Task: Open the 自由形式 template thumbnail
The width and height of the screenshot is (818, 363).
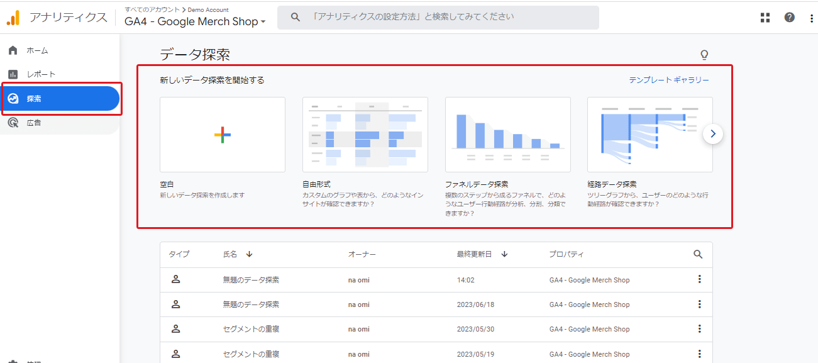Action: 365,135
